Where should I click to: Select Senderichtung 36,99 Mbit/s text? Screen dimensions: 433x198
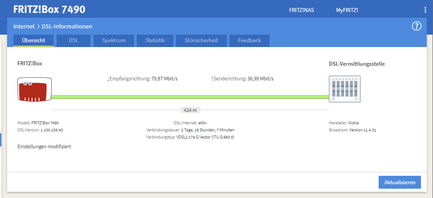[x=242, y=79]
